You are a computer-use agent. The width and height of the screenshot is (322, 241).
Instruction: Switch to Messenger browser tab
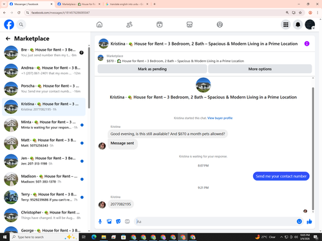30,4
